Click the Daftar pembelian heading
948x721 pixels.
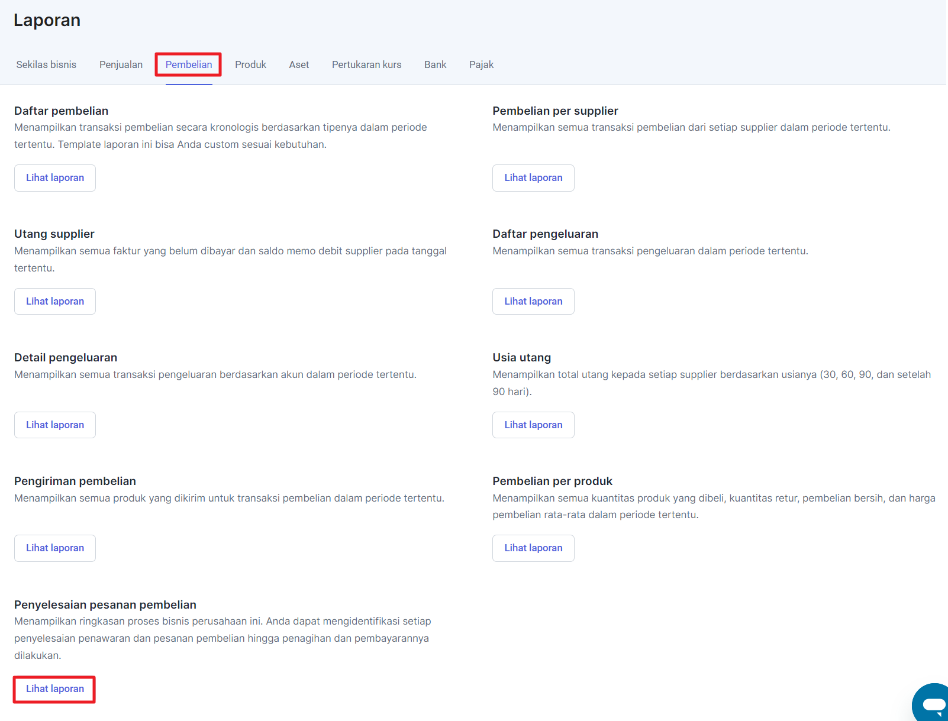(x=62, y=111)
